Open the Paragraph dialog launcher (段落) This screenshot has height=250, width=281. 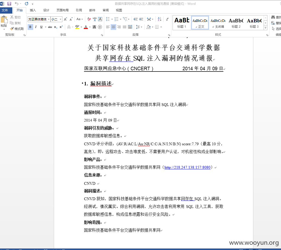coord(169,35)
